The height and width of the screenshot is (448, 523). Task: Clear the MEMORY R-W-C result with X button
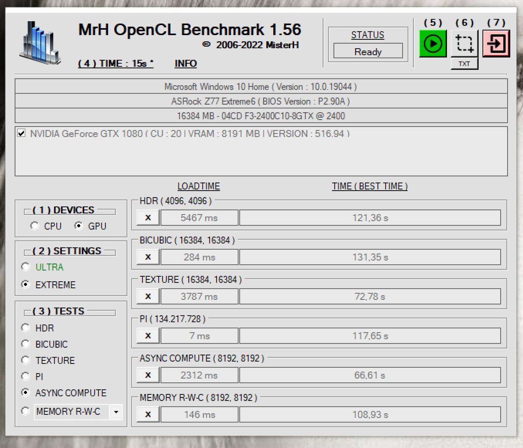point(148,414)
